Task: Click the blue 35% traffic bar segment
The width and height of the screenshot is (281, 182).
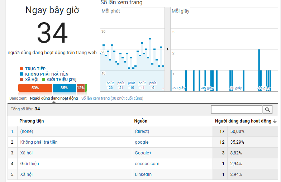Action: pos(65,88)
